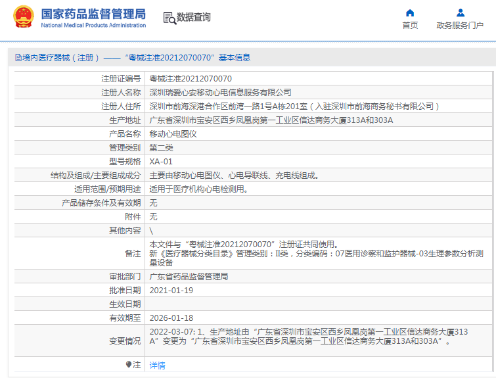Click the 注册证编号 label
Screen dimensions: 496x378
click(121, 78)
